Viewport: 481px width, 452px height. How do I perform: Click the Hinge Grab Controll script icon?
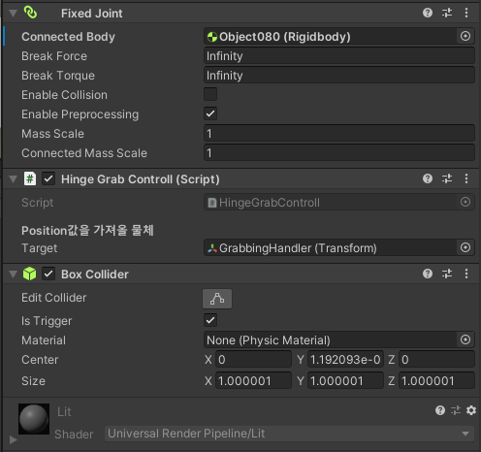pos(30,178)
